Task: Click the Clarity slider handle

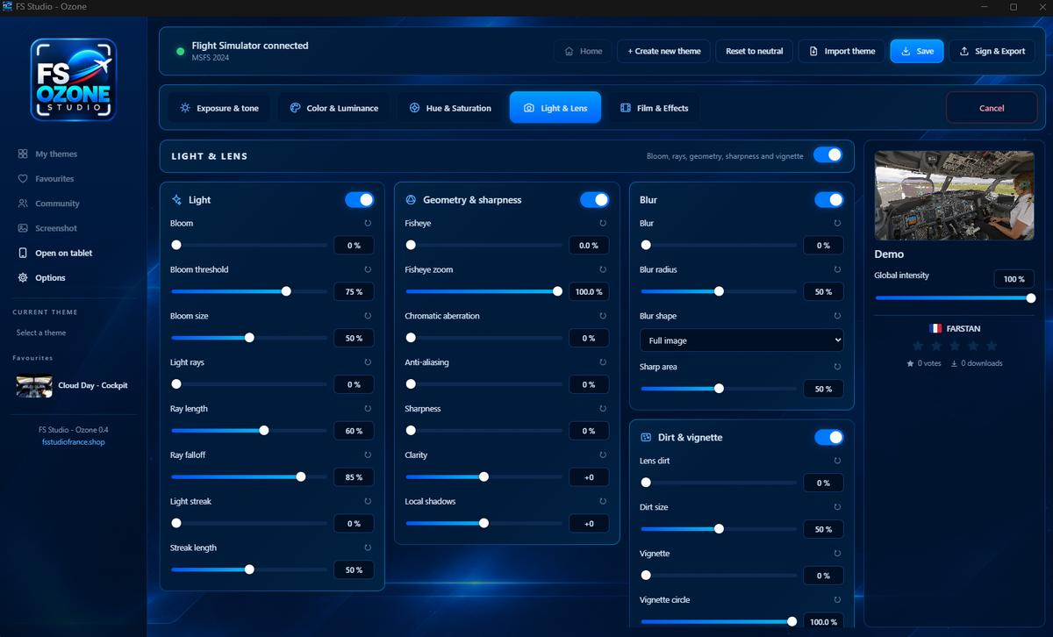Action: [x=484, y=477]
